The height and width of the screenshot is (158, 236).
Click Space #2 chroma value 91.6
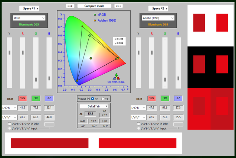click(165, 108)
